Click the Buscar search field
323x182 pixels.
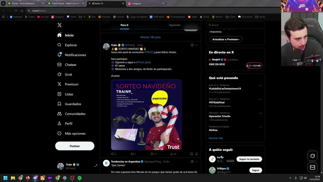point(235,25)
